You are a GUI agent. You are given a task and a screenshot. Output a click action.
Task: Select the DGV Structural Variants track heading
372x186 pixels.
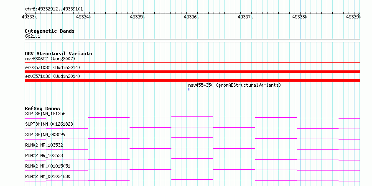tap(59, 54)
